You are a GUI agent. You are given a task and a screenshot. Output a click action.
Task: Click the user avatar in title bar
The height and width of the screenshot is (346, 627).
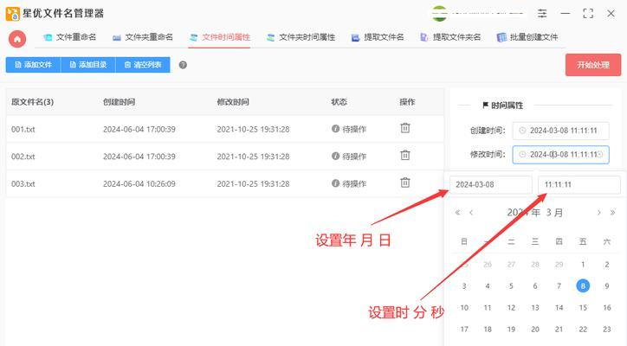point(439,14)
